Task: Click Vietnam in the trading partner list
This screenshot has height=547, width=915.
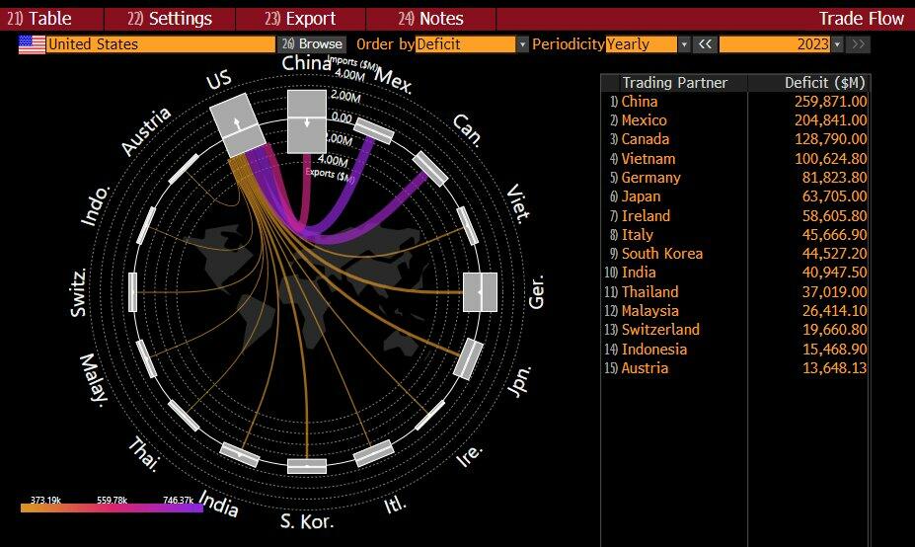Action: pyautogui.click(x=648, y=158)
